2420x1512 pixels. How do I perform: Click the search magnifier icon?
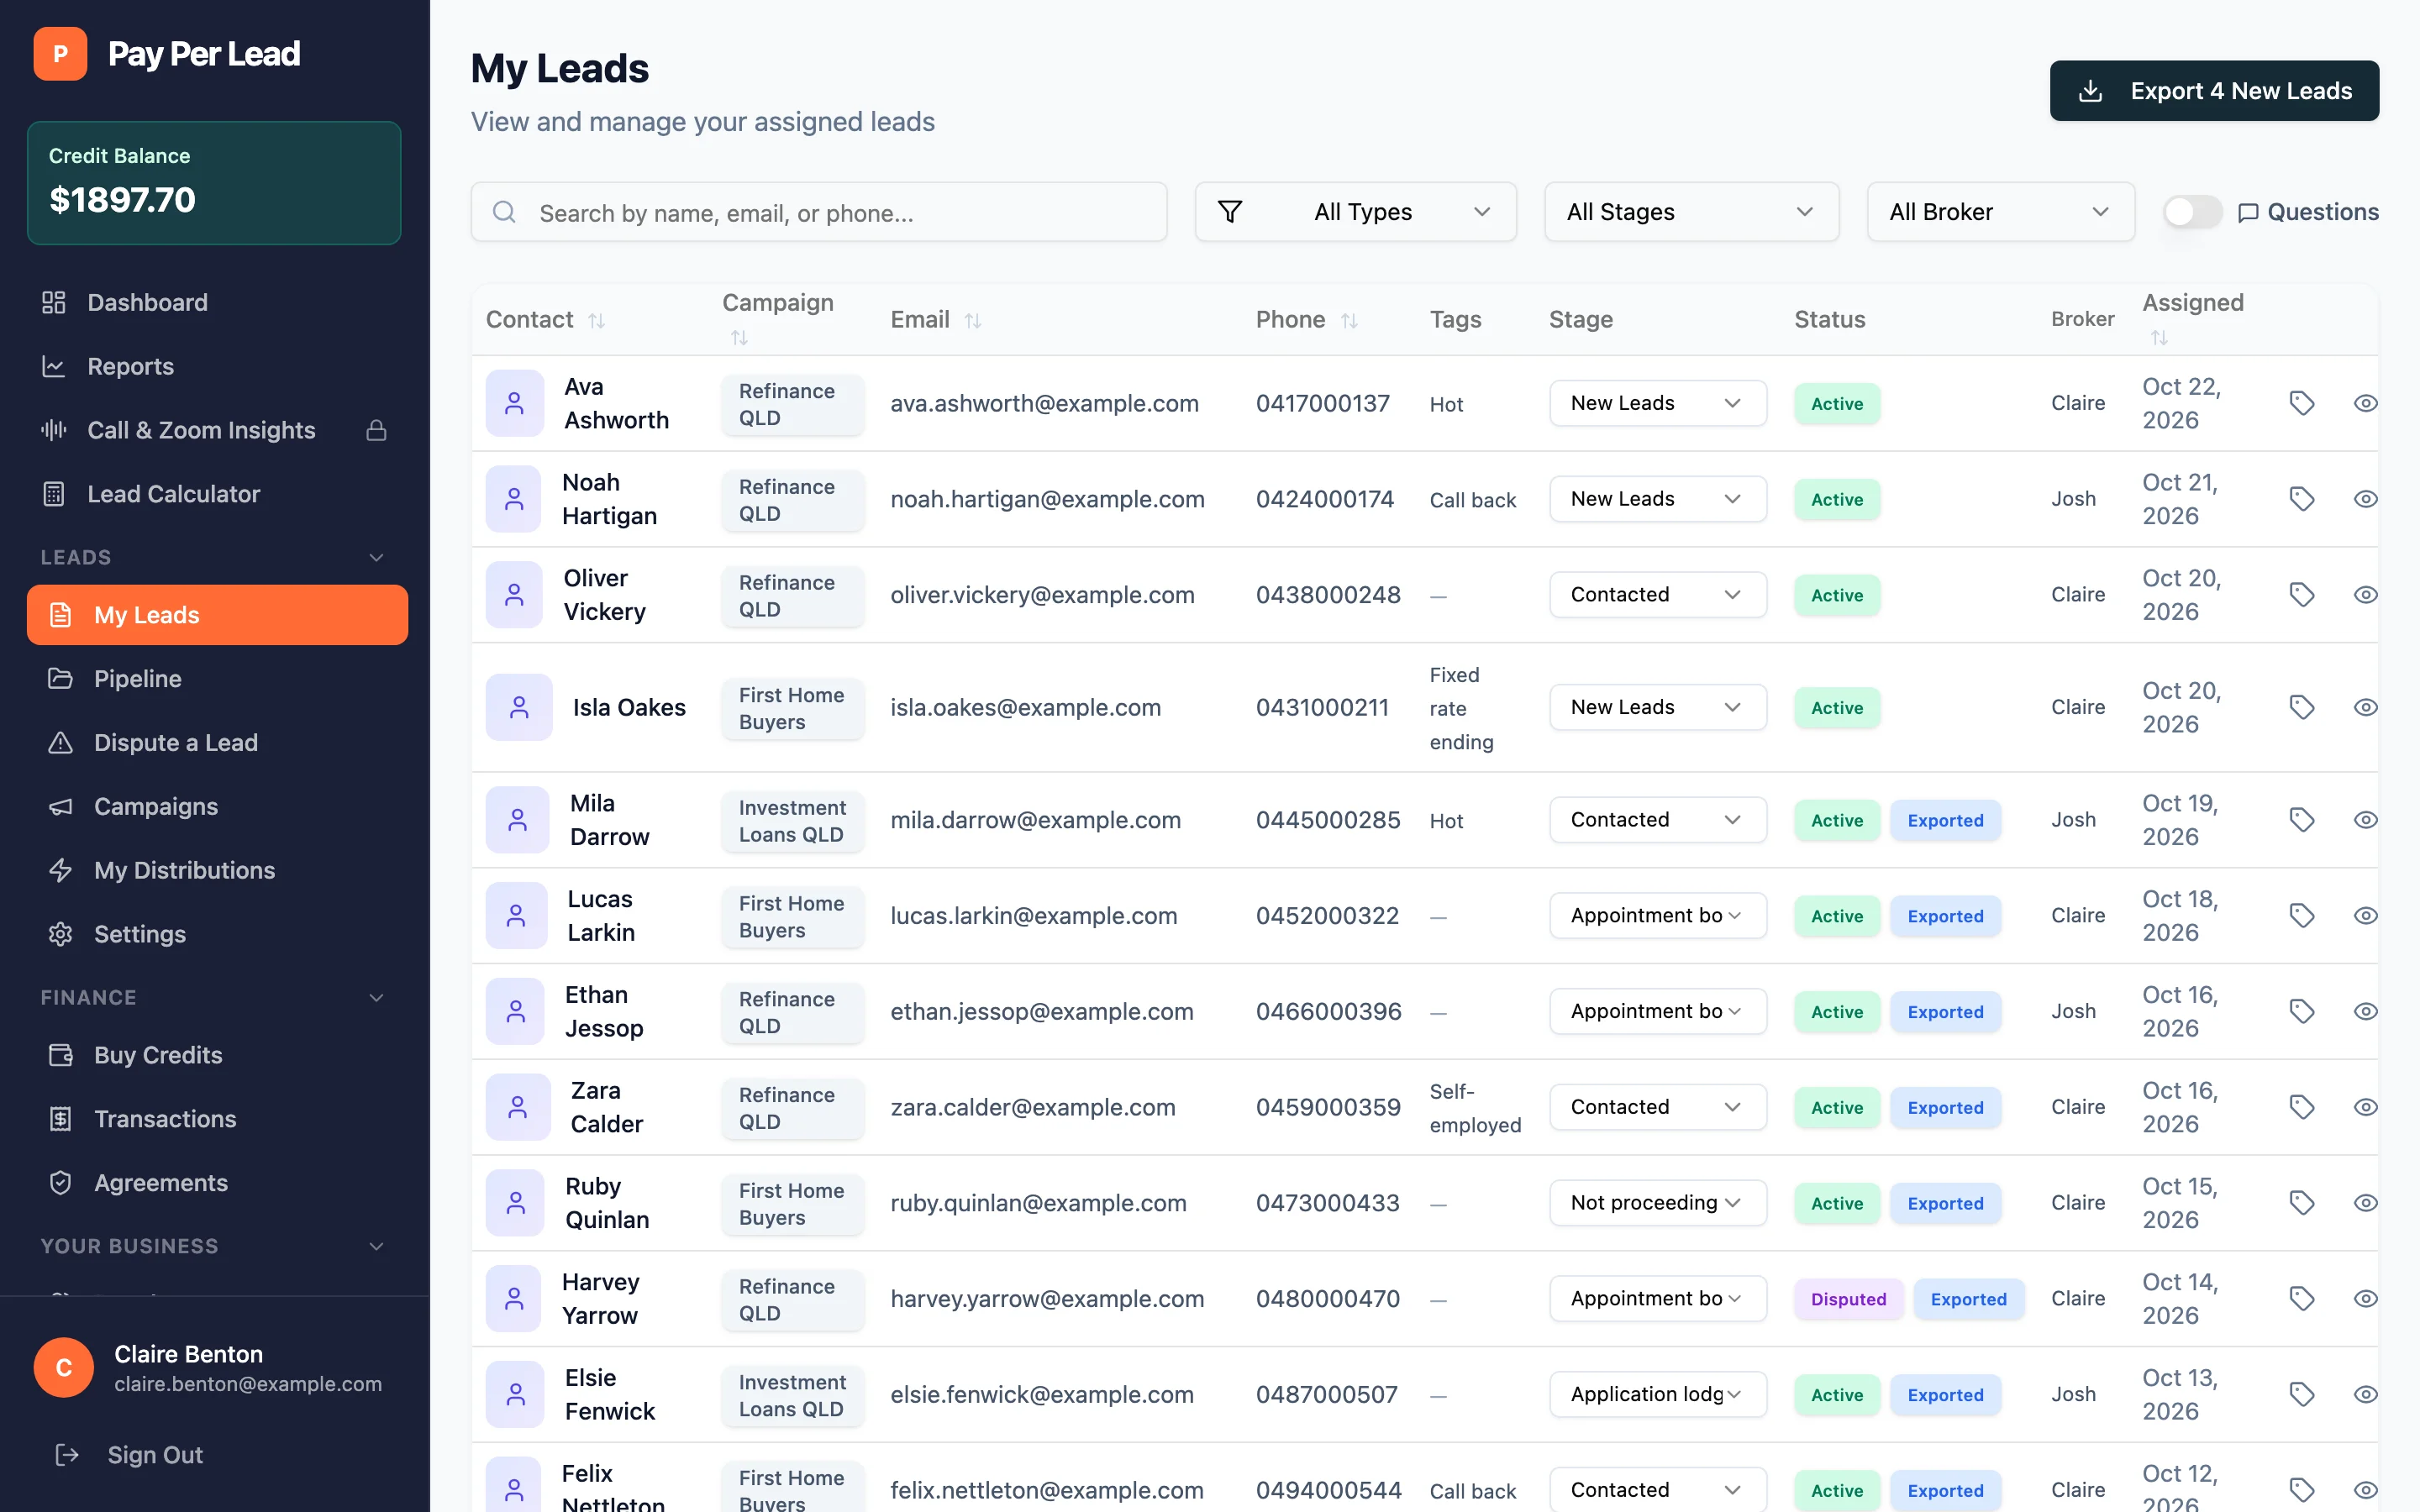504,212
